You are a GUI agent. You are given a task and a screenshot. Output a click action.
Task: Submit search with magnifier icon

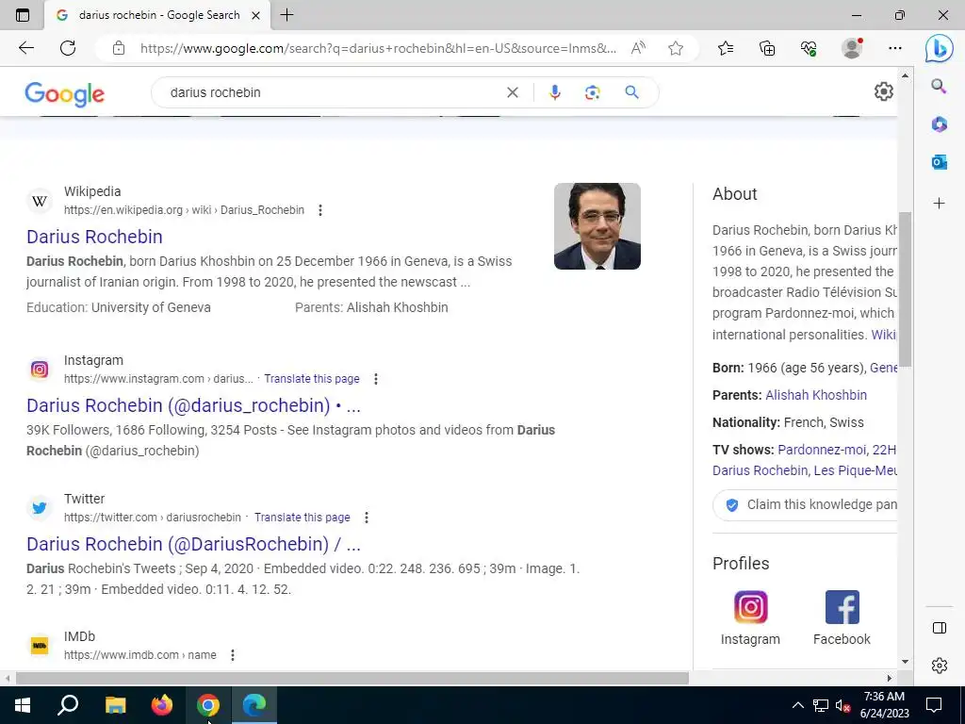pos(631,92)
